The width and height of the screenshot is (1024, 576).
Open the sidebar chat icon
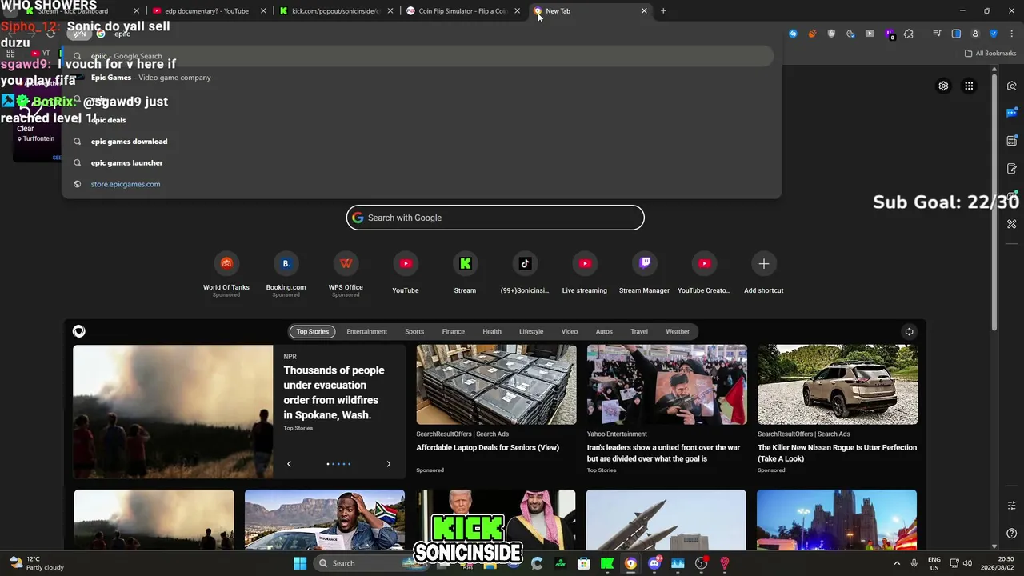1012,113
